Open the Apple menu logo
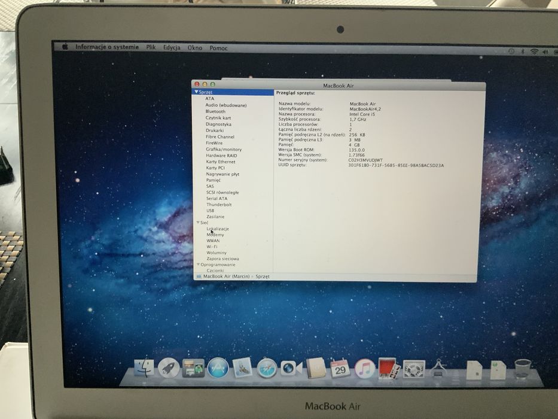 pyautogui.click(x=65, y=46)
